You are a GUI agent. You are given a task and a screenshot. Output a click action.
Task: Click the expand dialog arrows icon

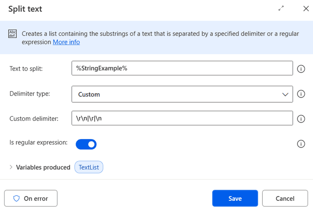click(x=281, y=9)
